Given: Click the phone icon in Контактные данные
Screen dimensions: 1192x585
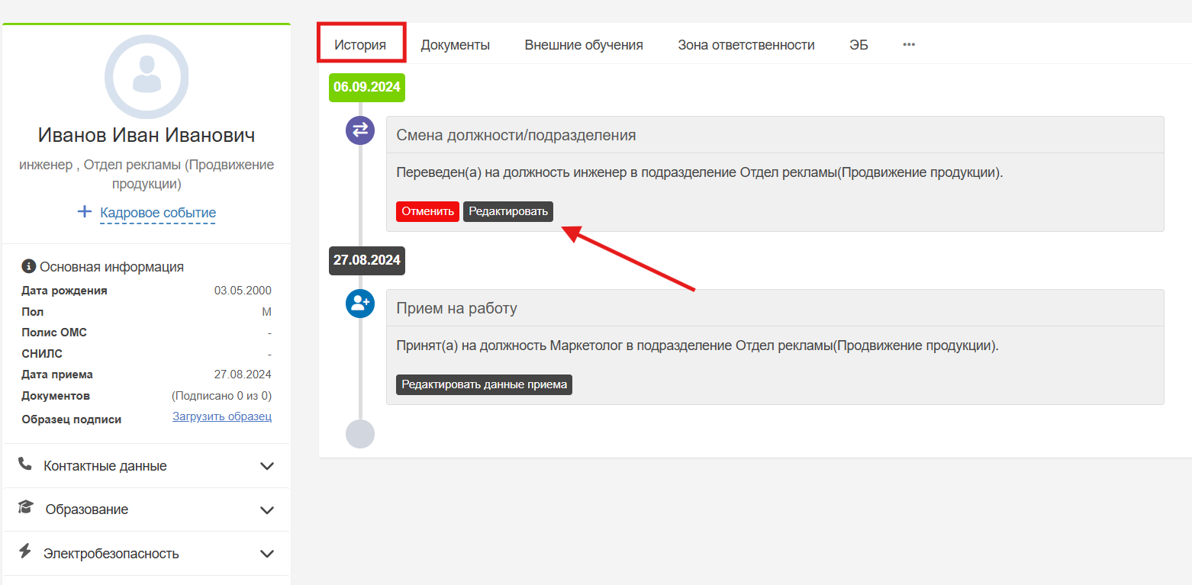Looking at the screenshot, I should (25, 464).
